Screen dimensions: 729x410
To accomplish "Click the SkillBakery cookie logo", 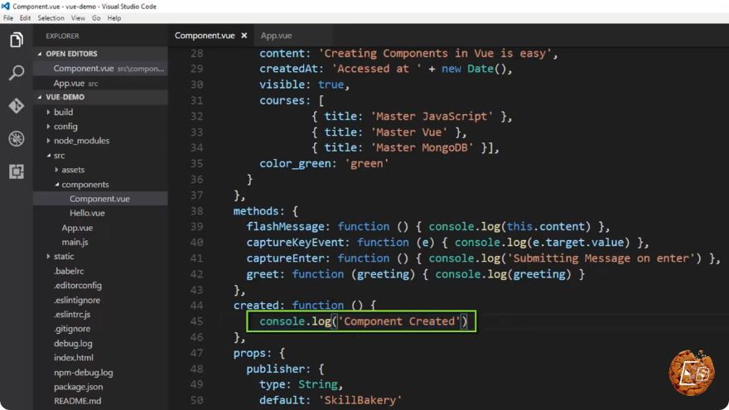I will point(692,373).
